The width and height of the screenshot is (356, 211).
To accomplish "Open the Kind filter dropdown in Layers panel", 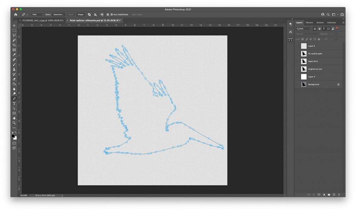I will (302, 28).
